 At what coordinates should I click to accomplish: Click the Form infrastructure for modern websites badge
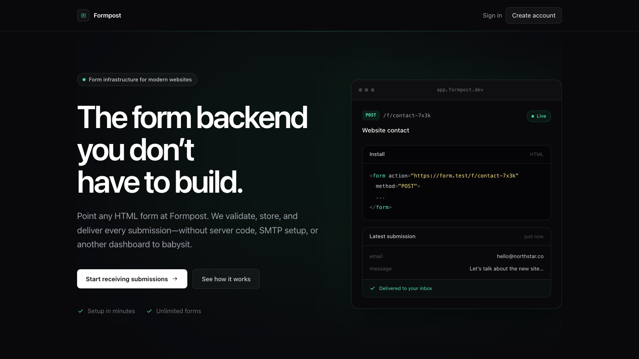pos(137,79)
